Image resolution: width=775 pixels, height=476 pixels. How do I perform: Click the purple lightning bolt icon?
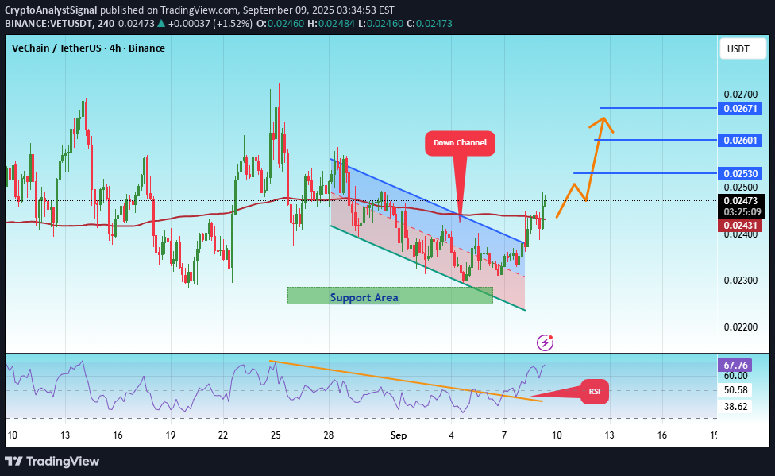click(x=545, y=342)
